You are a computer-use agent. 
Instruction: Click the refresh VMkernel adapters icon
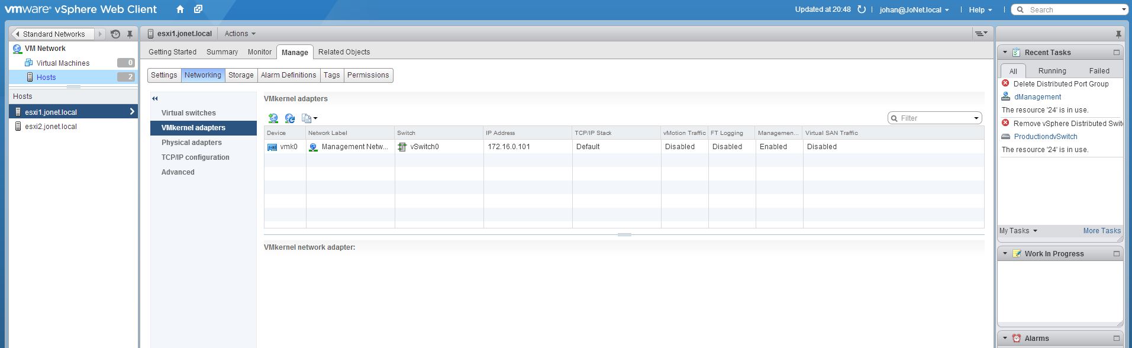[x=289, y=118]
